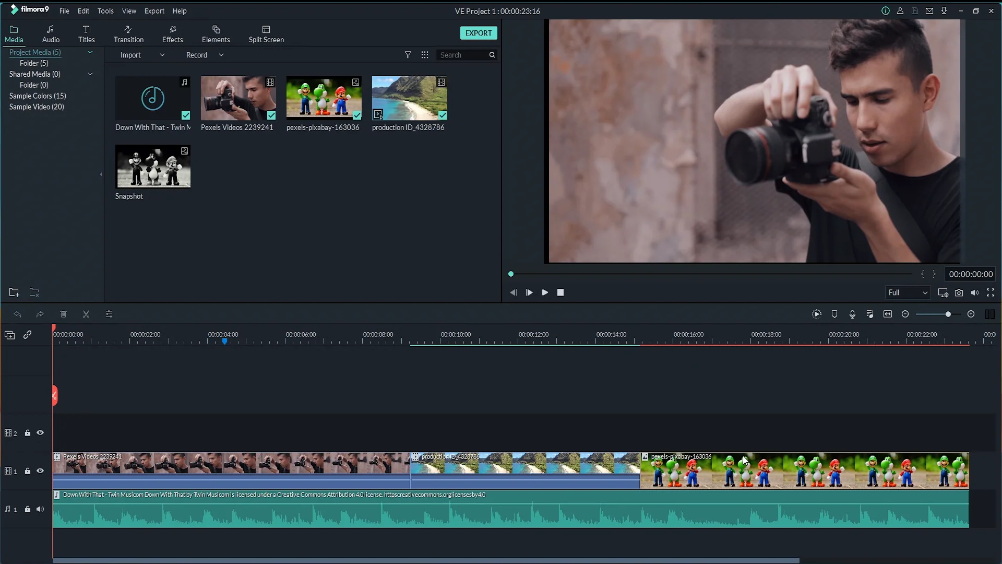Split the clip using the scissors icon
This screenshot has width=1002, height=564.
(86, 314)
